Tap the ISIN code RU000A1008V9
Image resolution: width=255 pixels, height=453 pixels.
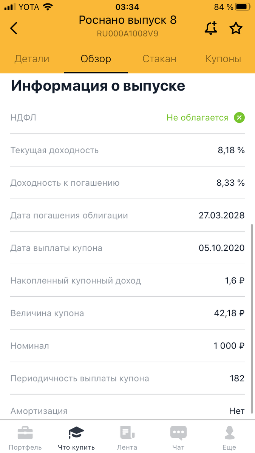[127, 33]
